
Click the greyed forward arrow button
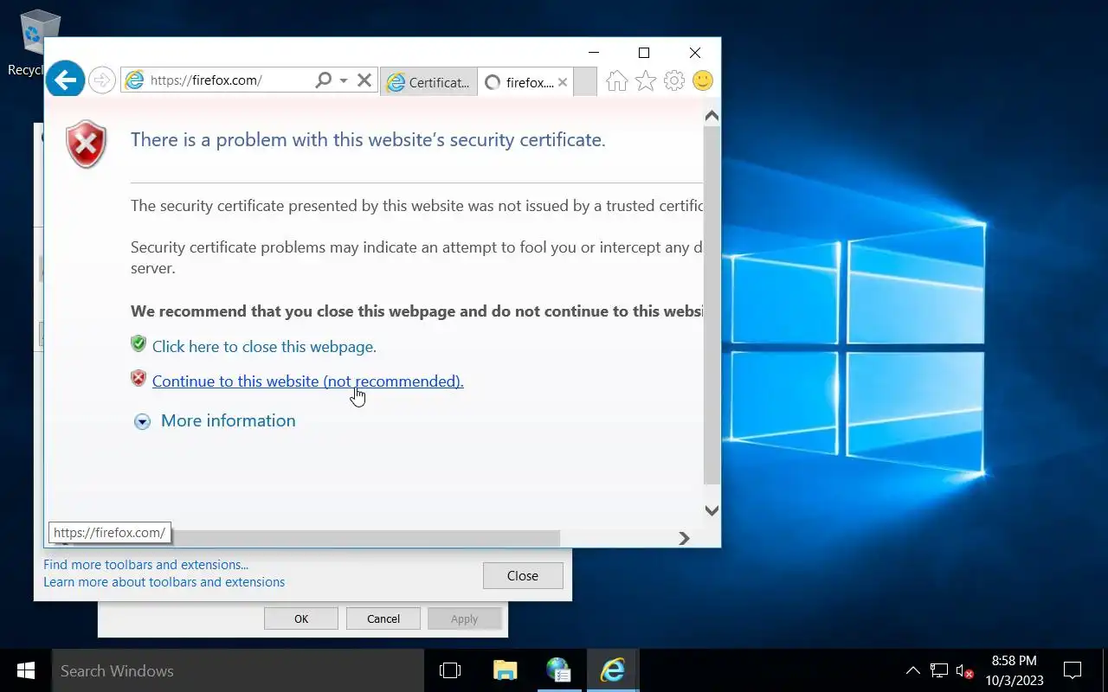pyautogui.click(x=102, y=80)
